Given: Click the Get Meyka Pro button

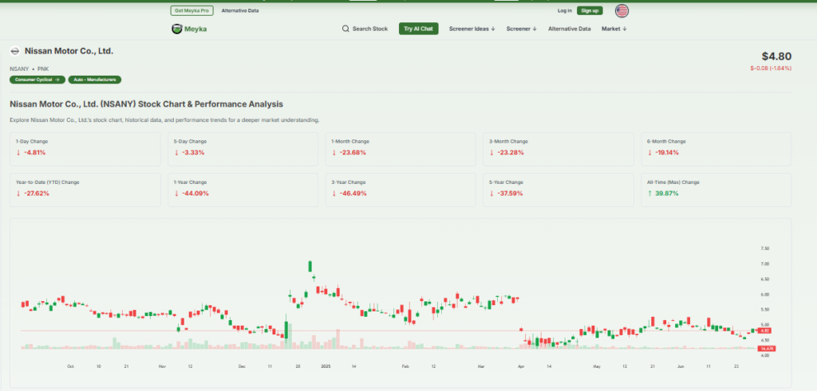Looking at the screenshot, I should pyautogui.click(x=191, y=10).
